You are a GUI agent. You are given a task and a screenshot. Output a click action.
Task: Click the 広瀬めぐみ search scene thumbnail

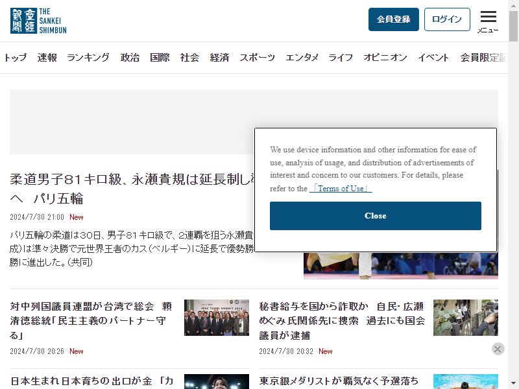tap(466, 318)
